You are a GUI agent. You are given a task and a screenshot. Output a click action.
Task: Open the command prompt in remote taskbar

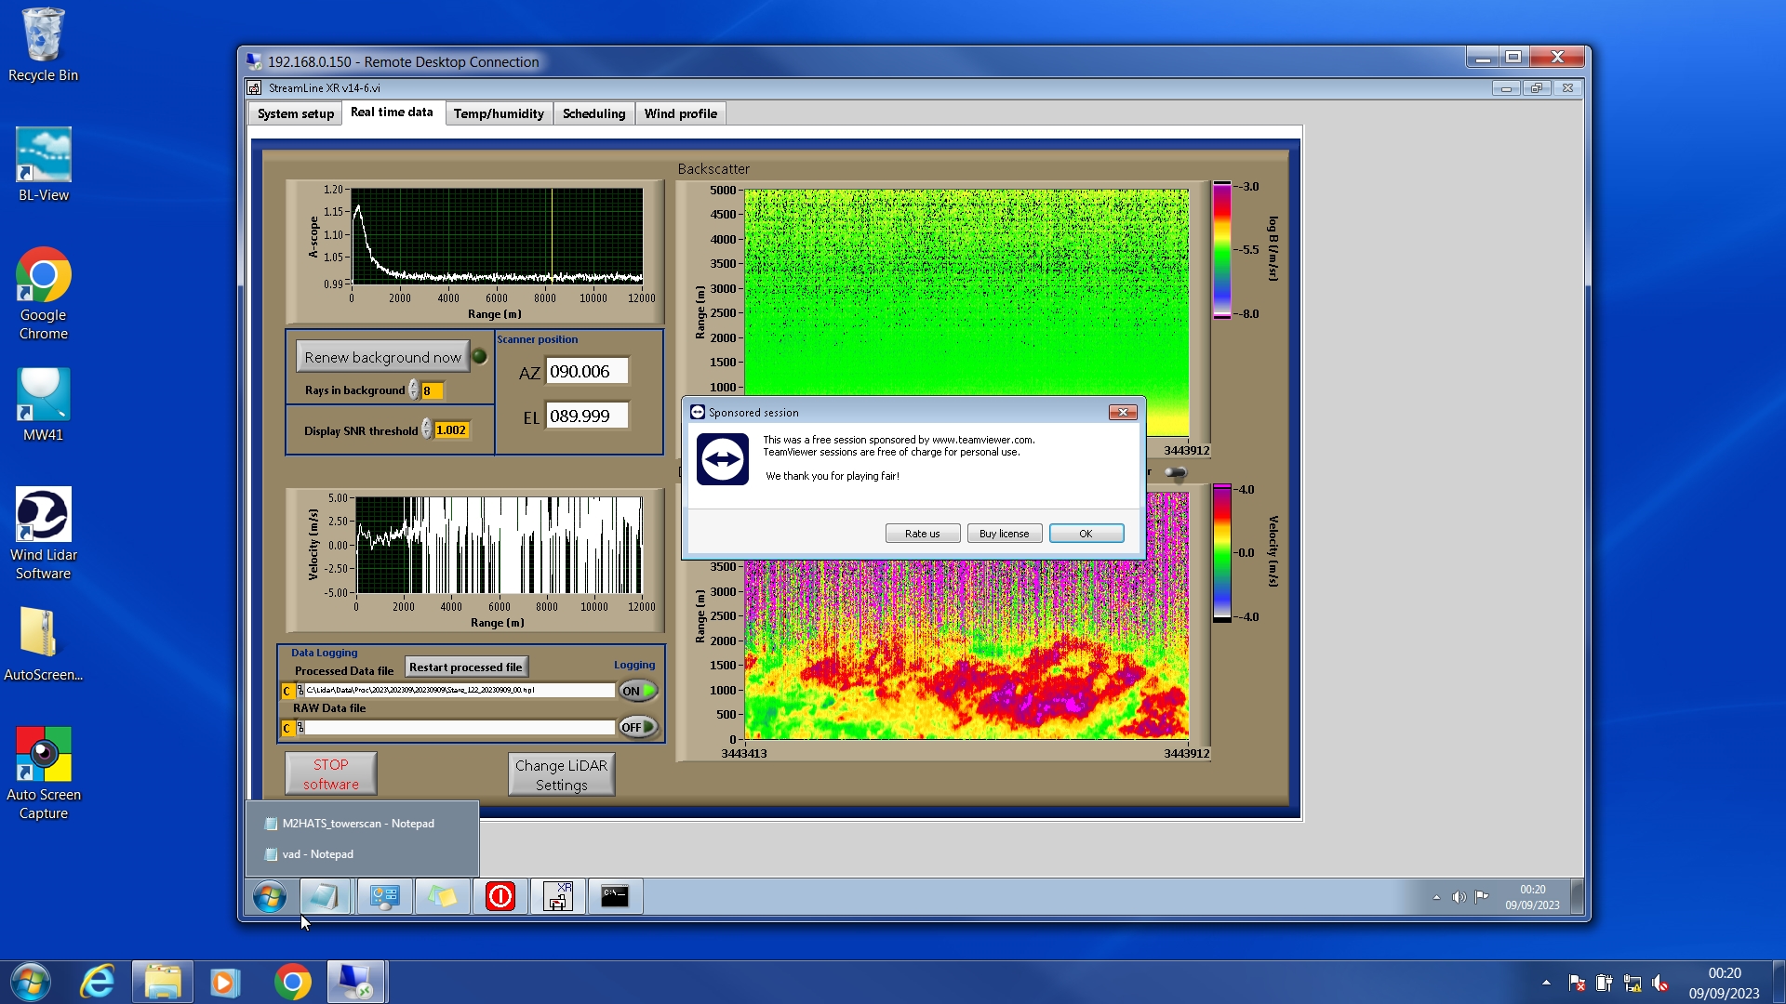tap(615, 897)
